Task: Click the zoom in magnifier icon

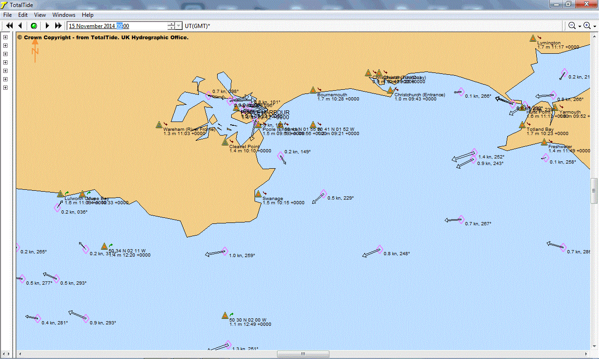Action: pyautogui.click(x=587, y=26)
